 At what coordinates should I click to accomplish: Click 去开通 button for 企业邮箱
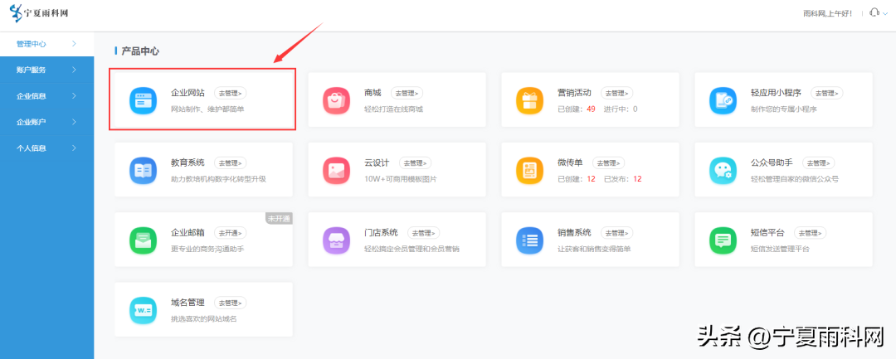[231, 233]
